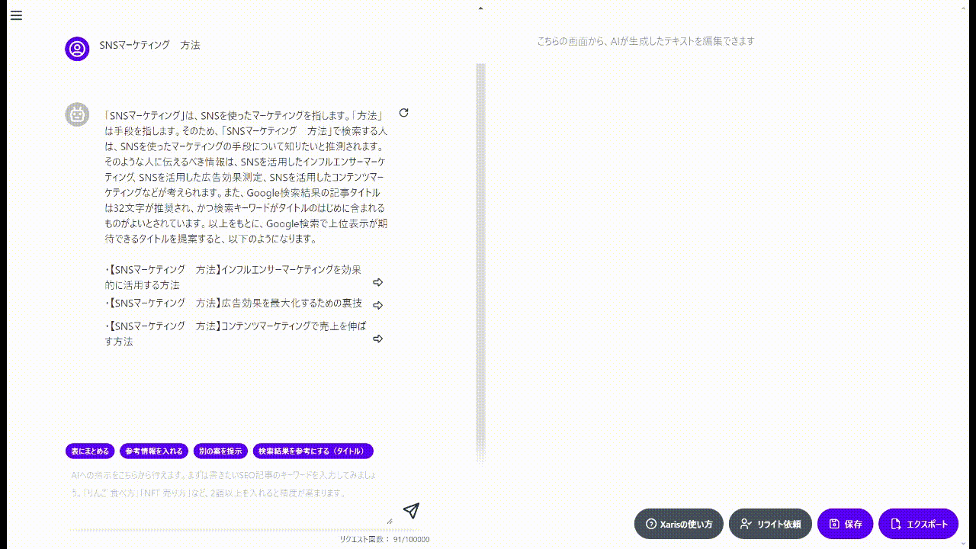
Task: Open the エクスポート export button
Action: point(918,524)
